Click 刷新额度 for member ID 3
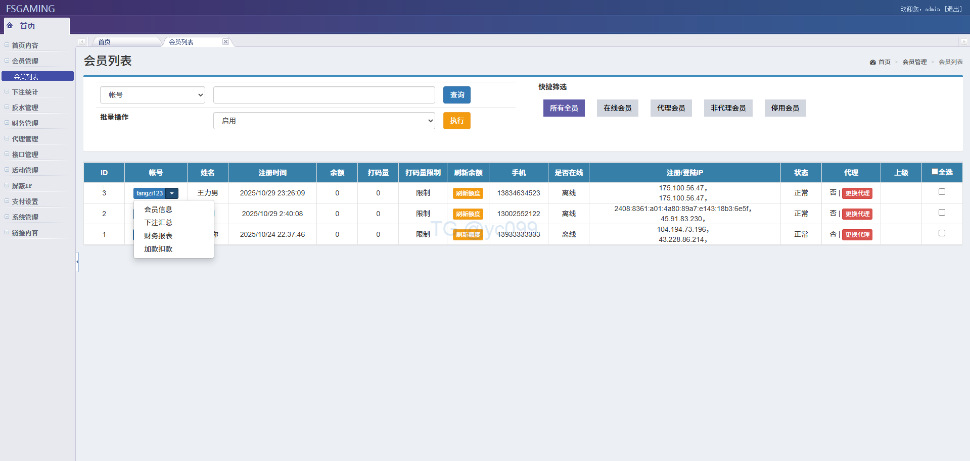The image size is (970, 461). point(468,193)
